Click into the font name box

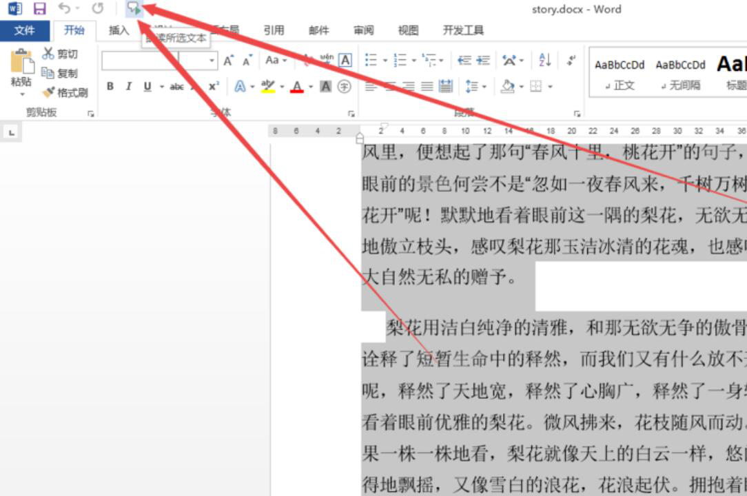pyautogui.click(x=140, y=61)
